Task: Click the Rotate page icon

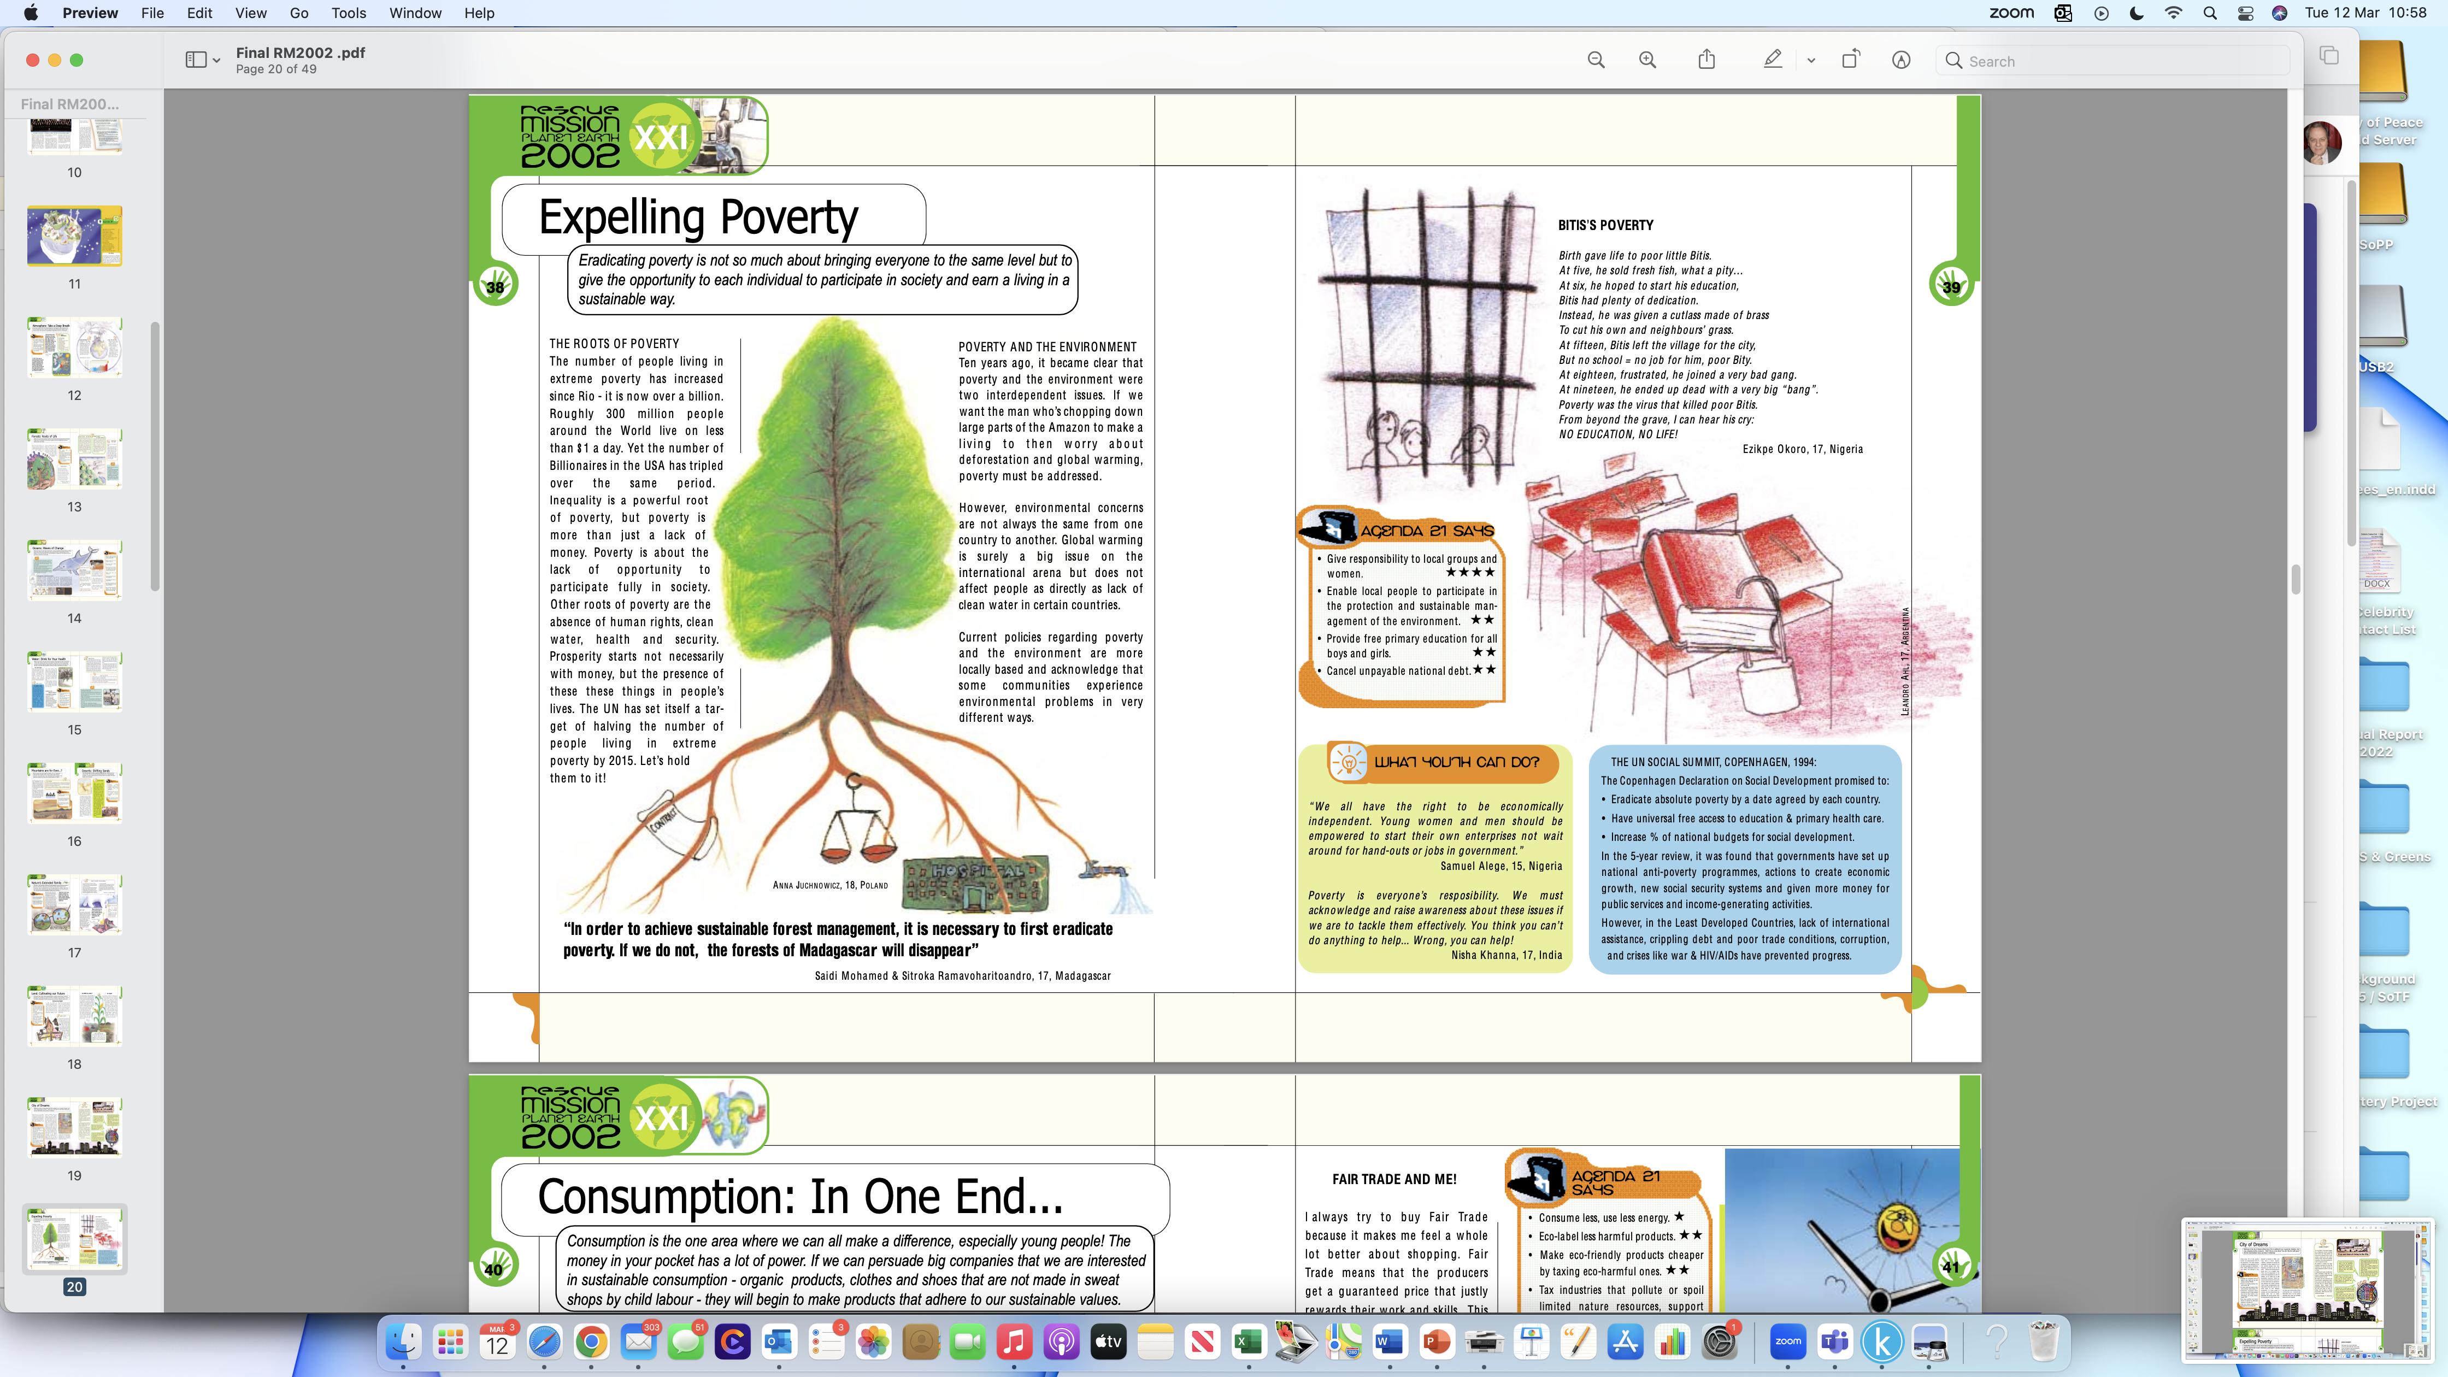Action: 1850,61
